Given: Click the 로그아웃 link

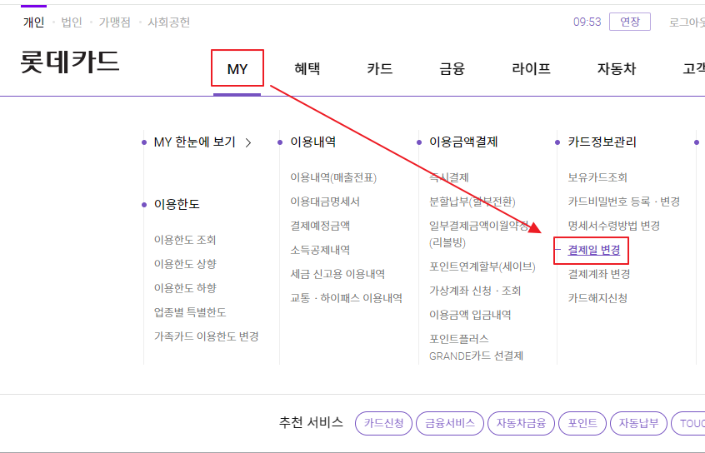Looking at the screenshot, I should coord(687,22).
